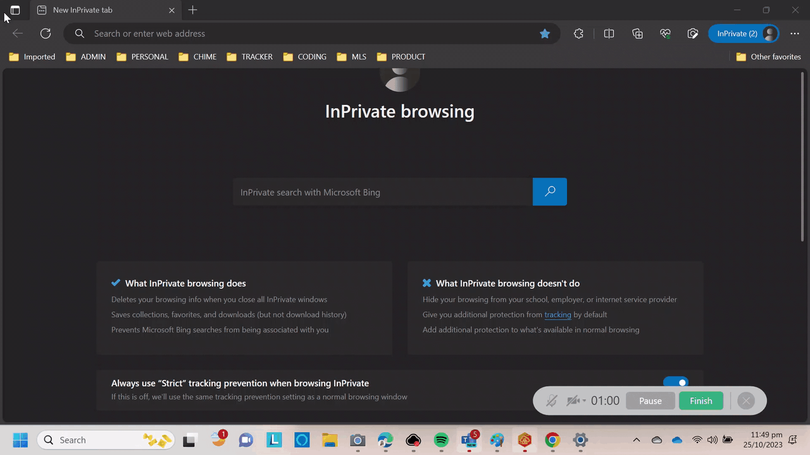Open the webcam source dropdown in the recorder

click(x=583, y=401)
